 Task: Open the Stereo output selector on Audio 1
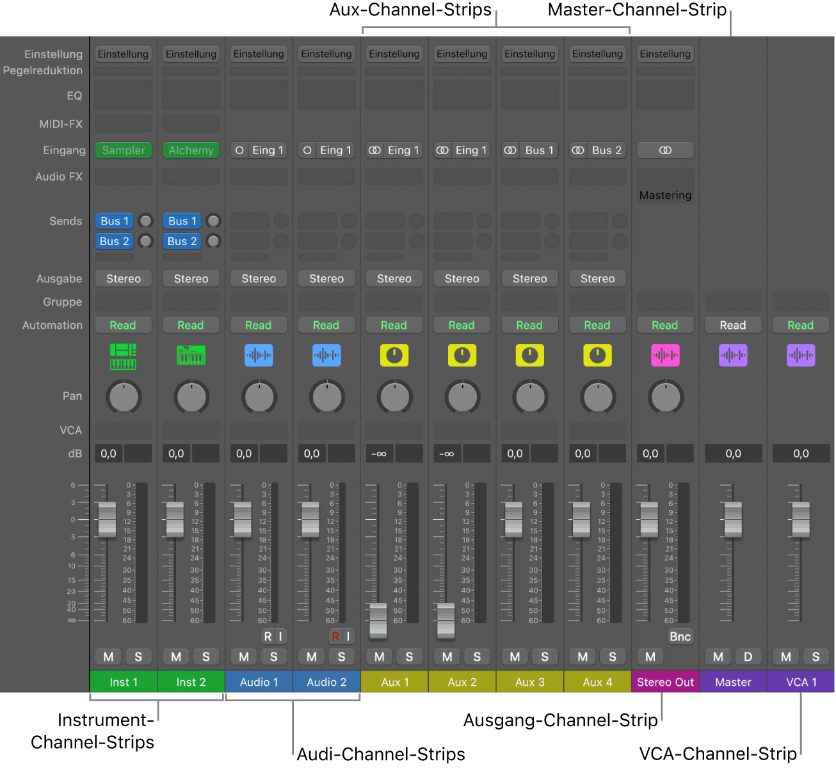(259, 278)
